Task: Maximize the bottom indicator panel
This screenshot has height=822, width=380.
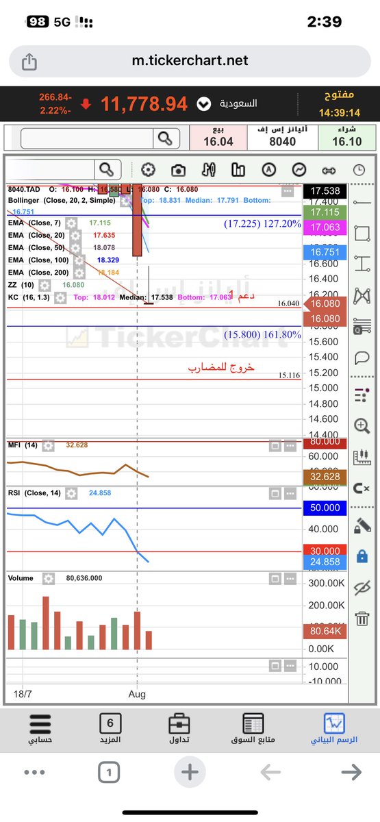Action: [x=274, y=665]
